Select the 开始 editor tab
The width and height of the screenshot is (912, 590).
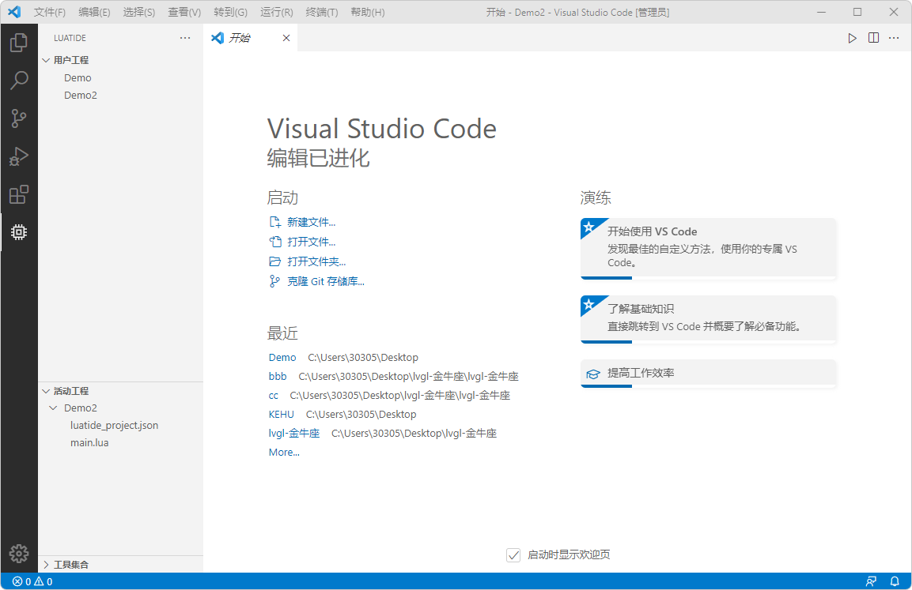pyautogui.click(x=251, y=38)
